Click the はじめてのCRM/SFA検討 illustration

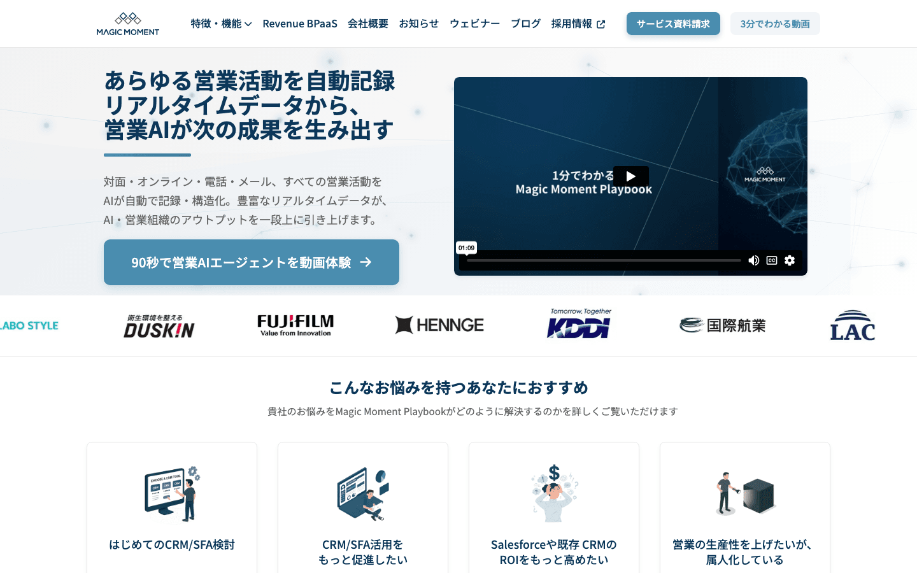tap(172, 493)
